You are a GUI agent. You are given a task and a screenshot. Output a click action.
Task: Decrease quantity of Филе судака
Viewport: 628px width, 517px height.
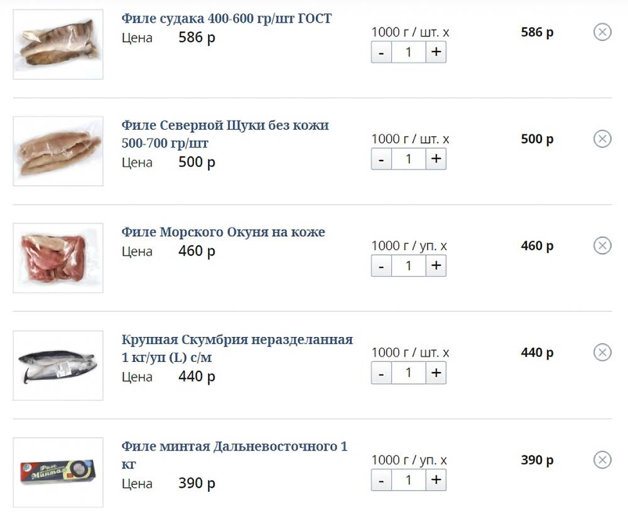381,53
